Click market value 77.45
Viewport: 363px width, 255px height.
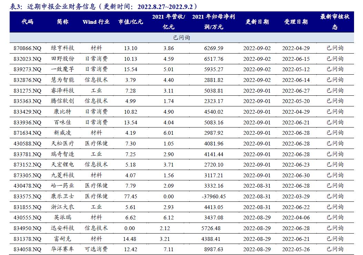[131, 197]
